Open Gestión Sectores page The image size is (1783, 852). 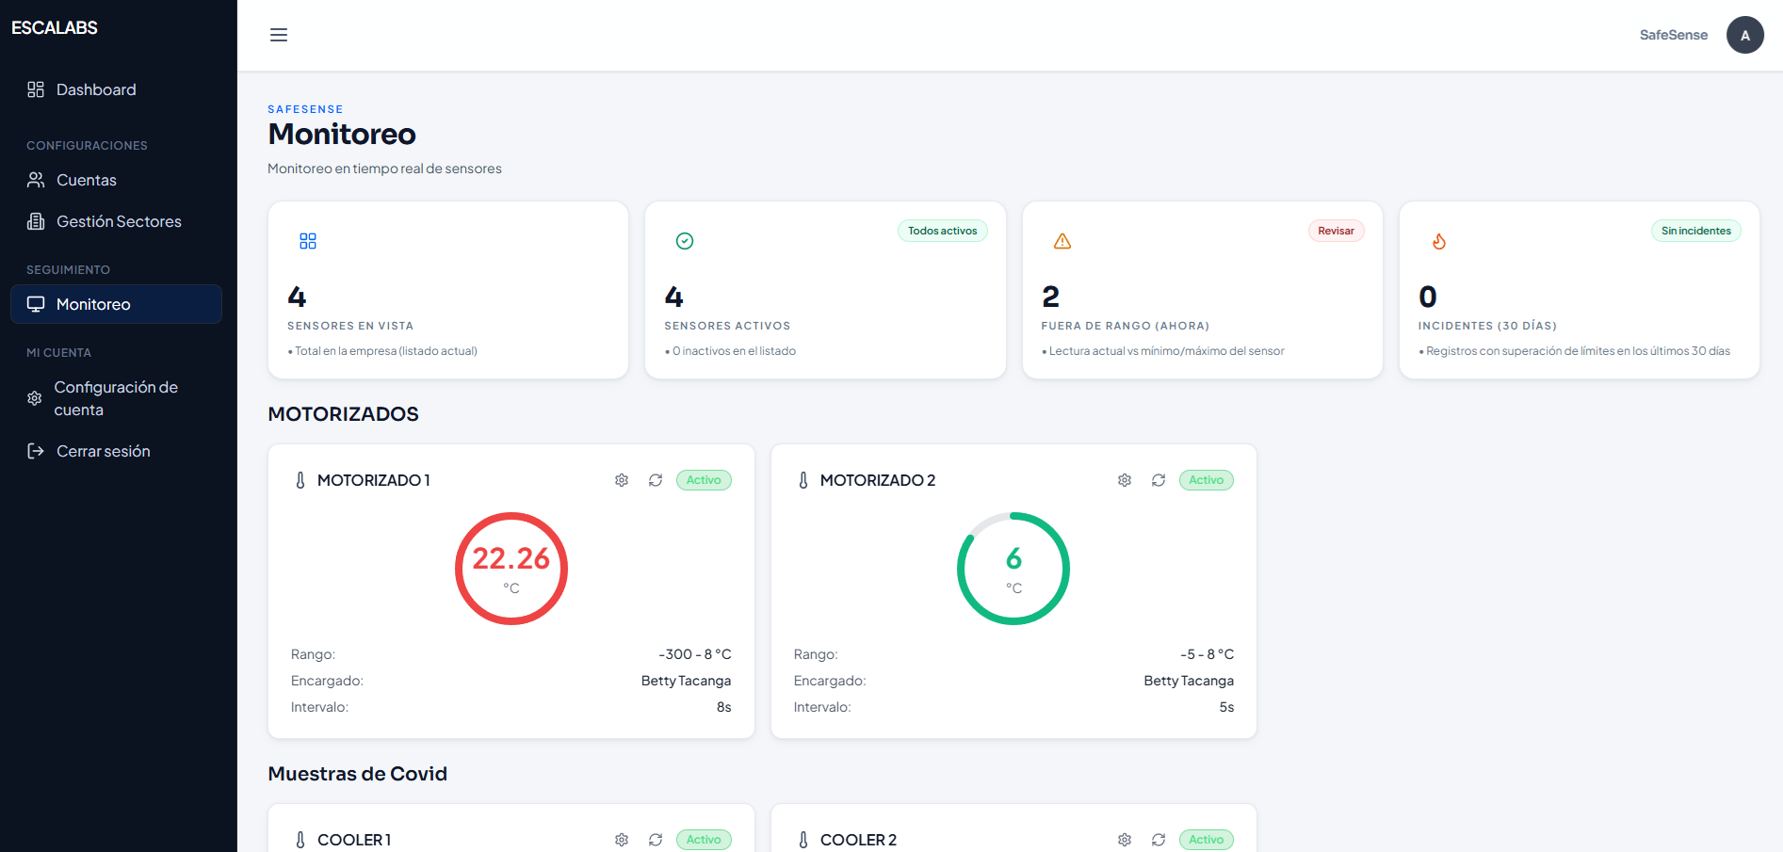(x=117, y=221)
